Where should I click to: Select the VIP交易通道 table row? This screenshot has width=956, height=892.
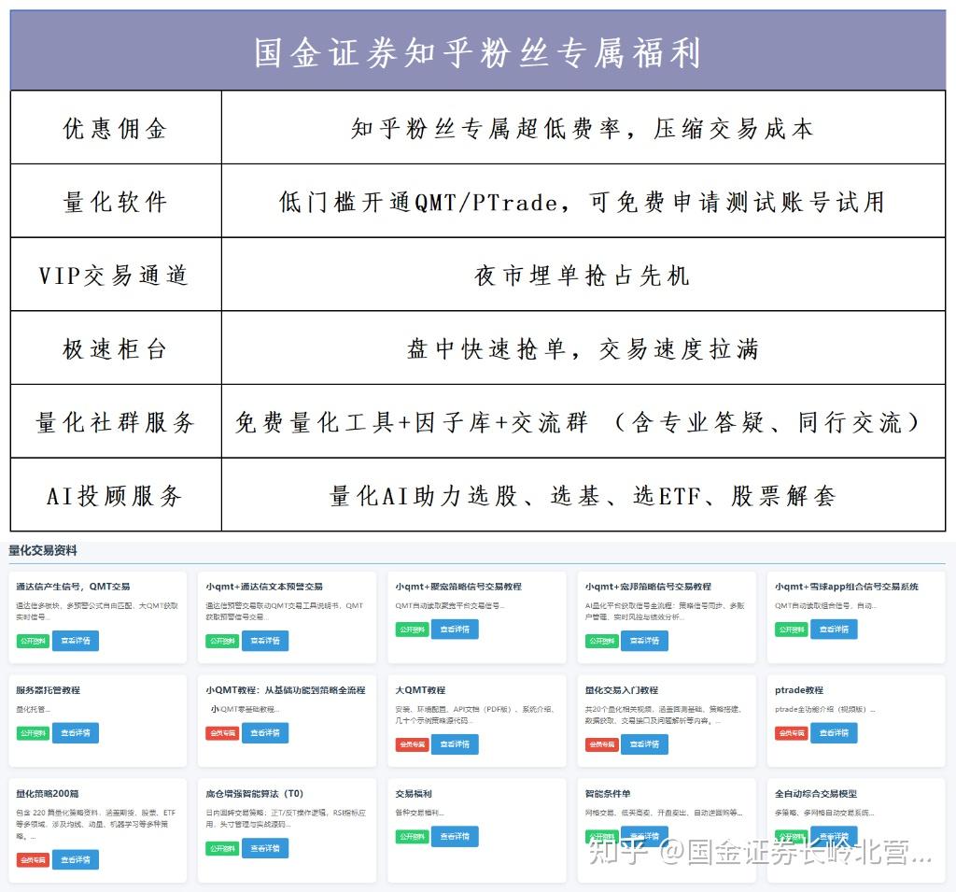[x=478, y=274]
